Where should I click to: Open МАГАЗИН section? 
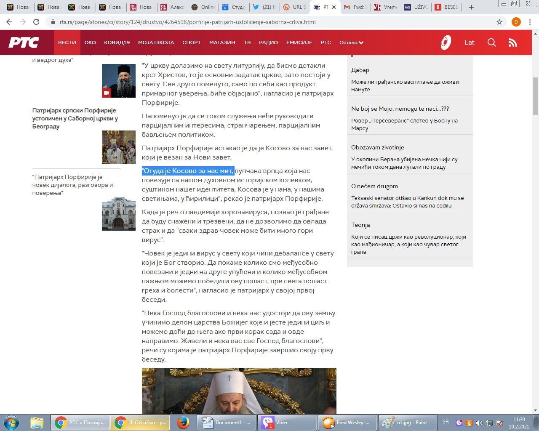222,43
